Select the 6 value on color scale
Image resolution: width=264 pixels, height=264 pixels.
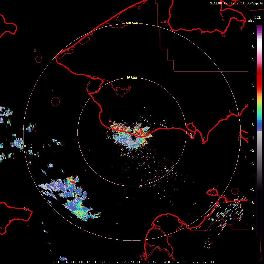tap(253, 46)
